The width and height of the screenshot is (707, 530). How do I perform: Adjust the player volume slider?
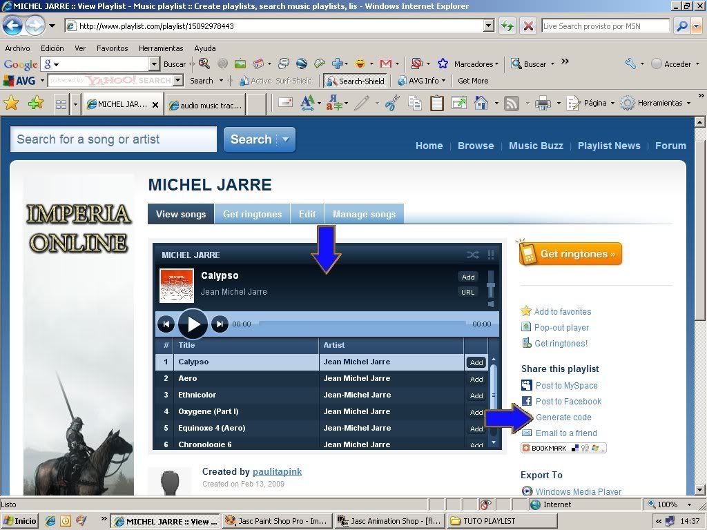tap(491, 285)
